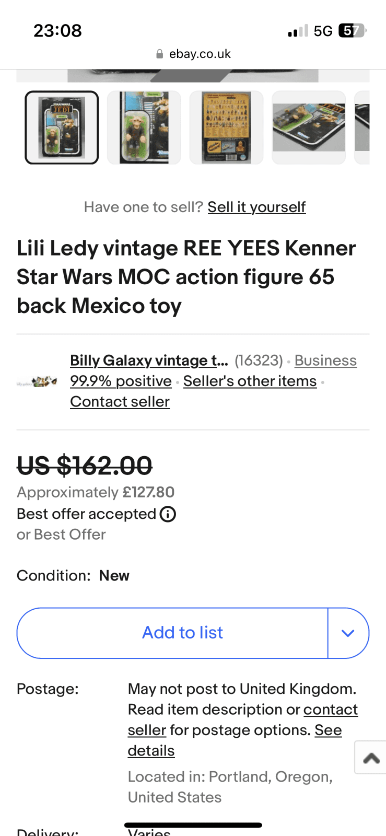View the 99.9% positive feedback link
386x836 pixels.
(x=121, y=381)
